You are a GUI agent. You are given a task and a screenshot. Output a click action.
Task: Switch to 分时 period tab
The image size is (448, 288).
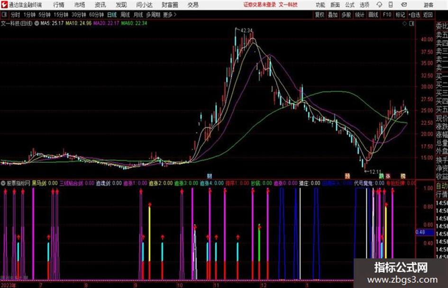[16, 15]
